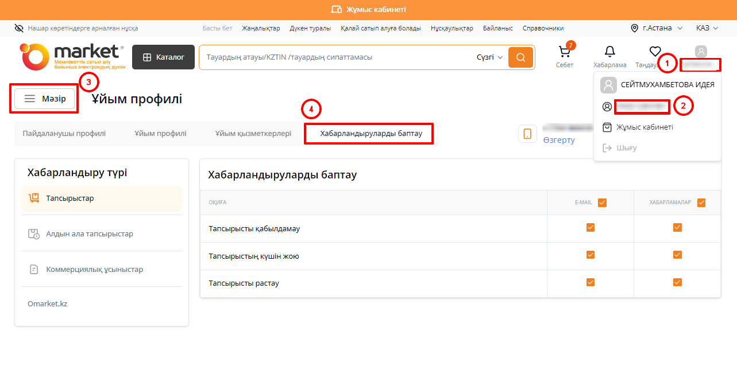Expand the г.Астана city dropdown
Image resolution: width=737 pixels, height=366 pixels.
coord(657,28)
